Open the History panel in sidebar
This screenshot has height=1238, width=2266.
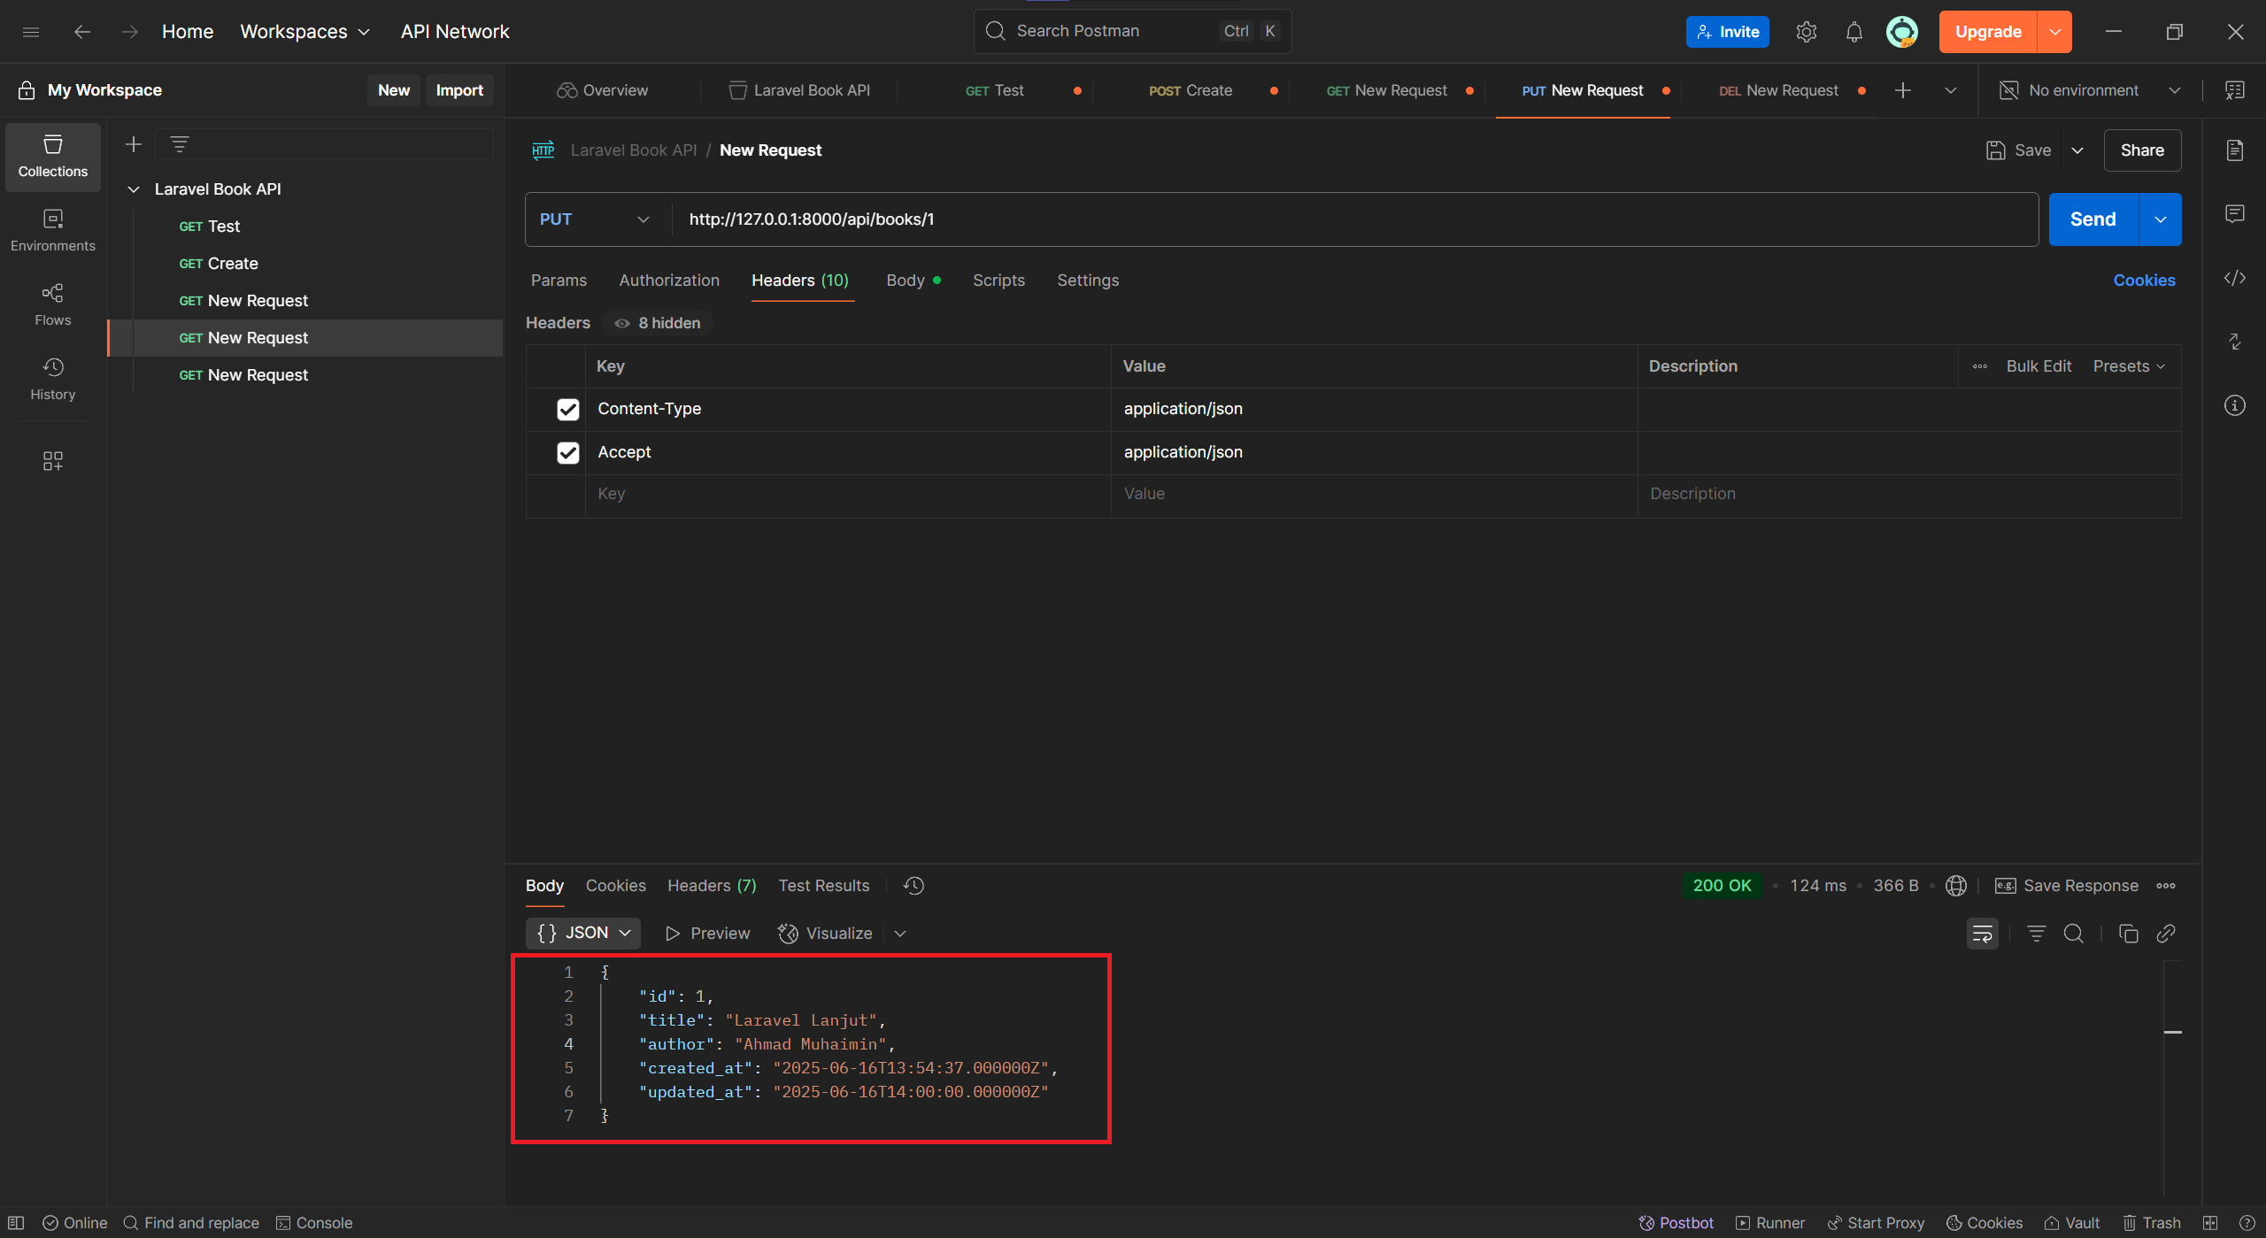point(52,379)
